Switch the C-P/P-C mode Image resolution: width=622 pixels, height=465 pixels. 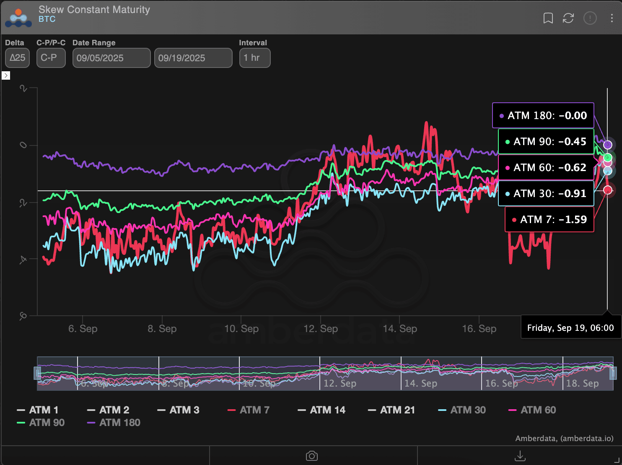51,57
